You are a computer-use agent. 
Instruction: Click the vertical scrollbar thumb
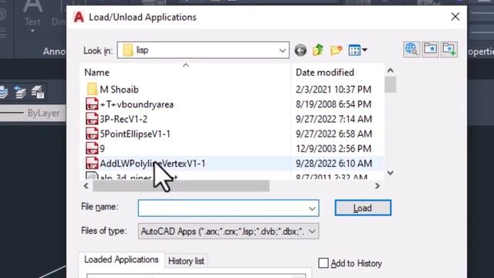click(x=391, y=85)
